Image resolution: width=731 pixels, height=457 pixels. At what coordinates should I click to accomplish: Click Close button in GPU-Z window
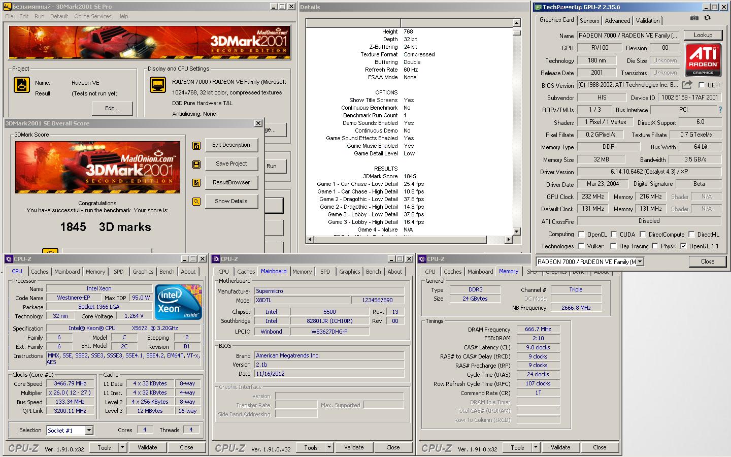tap(708, 262)
